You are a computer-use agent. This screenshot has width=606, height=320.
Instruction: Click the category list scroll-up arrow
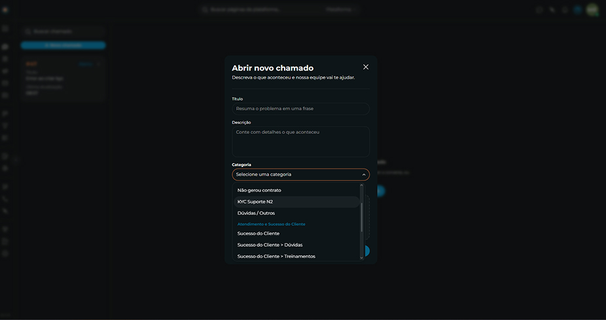point(362,185)
